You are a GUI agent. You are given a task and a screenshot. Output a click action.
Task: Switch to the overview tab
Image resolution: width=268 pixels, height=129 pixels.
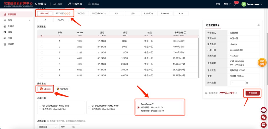pos(57,4)
